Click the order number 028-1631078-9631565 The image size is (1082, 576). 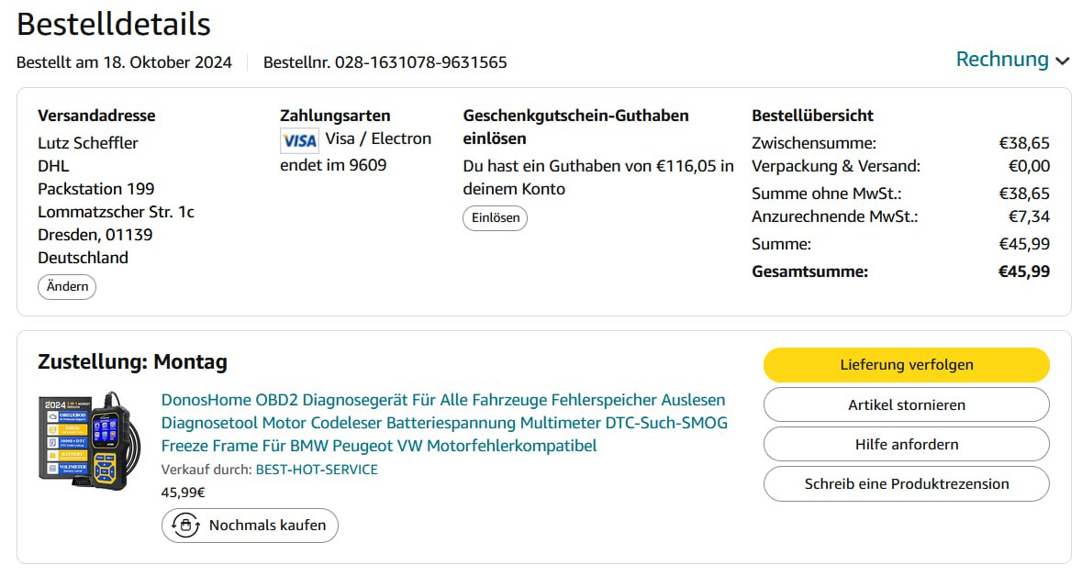point(420,62)
